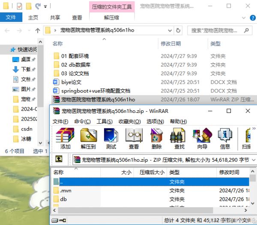This screenshot has width=257, height=225.
Task: Click the 压缩的文件夹工具 contextual tab
Action: point(112,7)
